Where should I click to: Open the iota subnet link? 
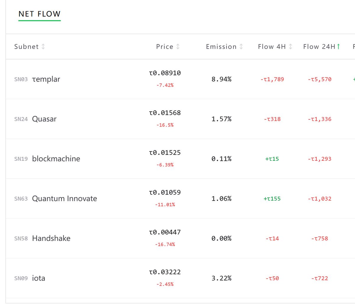point(38,278)
